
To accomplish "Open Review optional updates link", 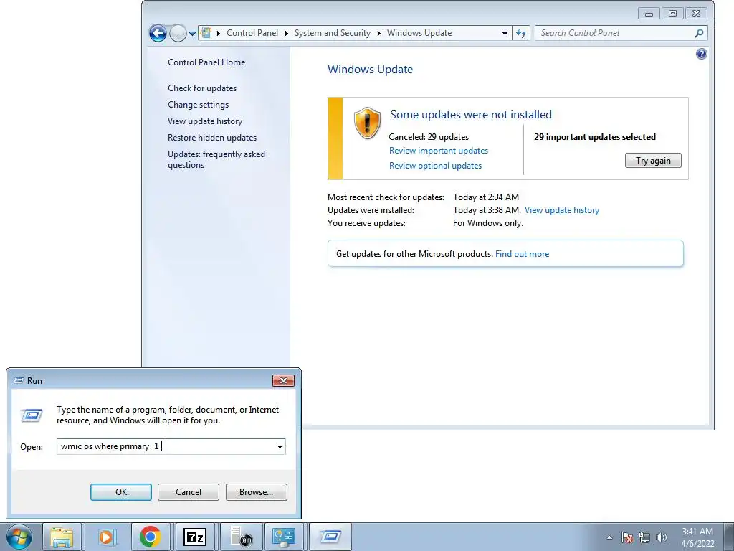I will pyautogui.click(x=435, y=166).
